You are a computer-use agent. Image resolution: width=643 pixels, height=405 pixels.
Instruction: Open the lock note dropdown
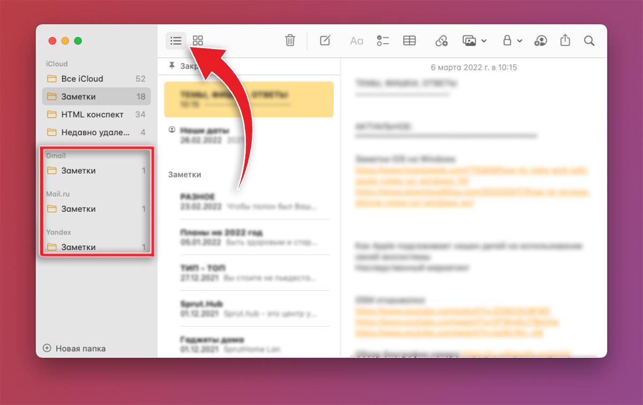[x=512, y=41]
